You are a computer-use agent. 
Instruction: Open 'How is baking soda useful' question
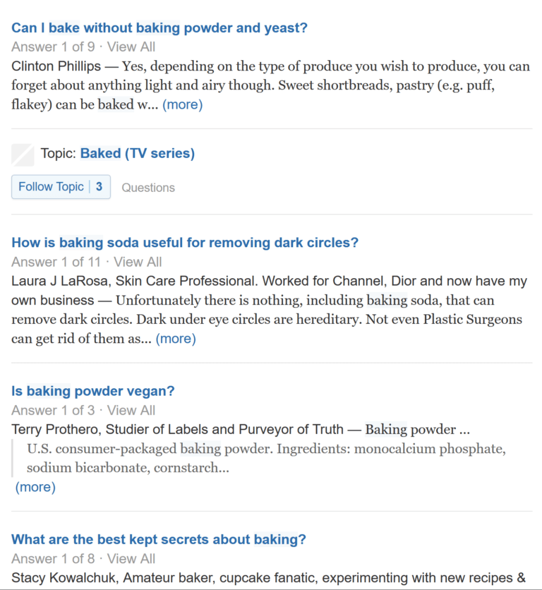click(185, 243)
